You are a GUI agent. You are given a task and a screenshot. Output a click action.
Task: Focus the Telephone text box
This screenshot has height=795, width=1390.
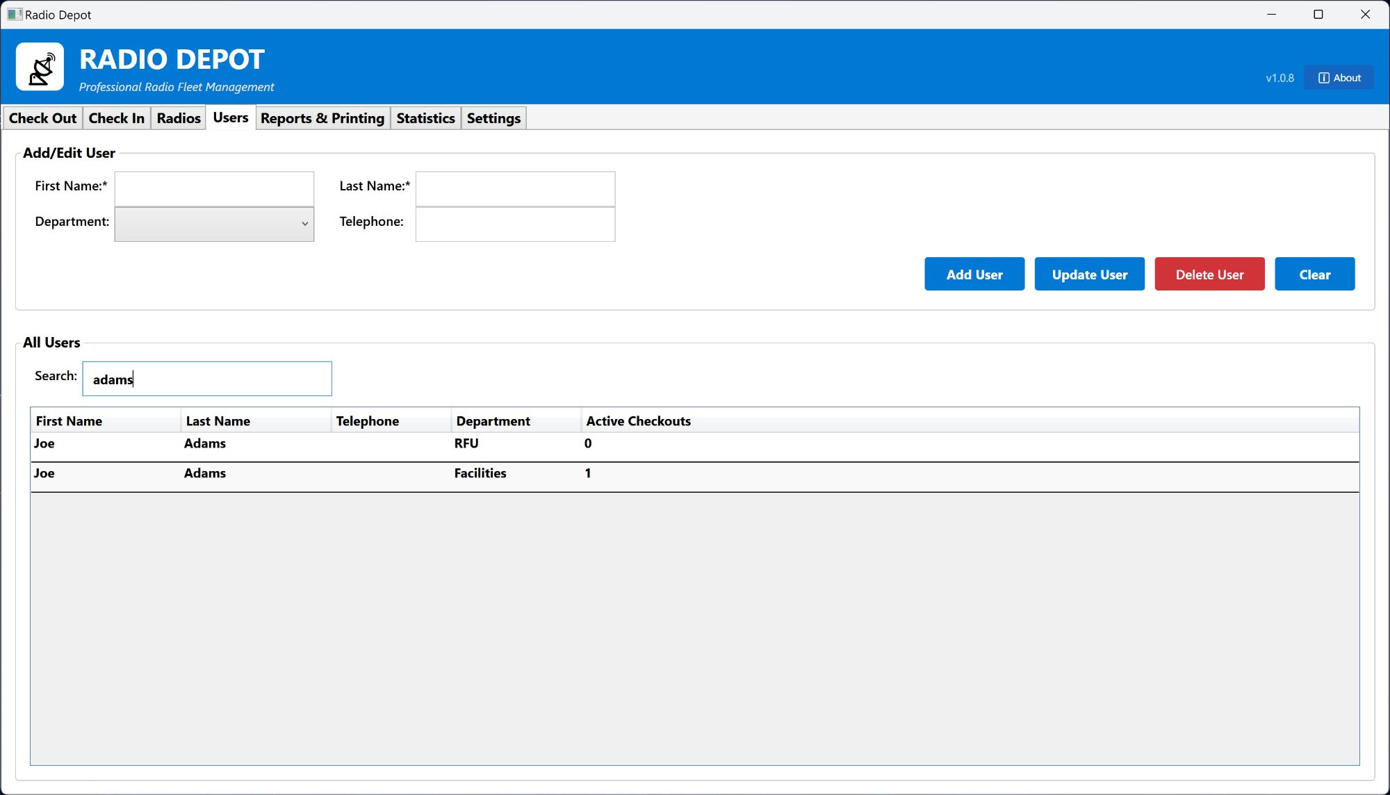pos(515,224)
